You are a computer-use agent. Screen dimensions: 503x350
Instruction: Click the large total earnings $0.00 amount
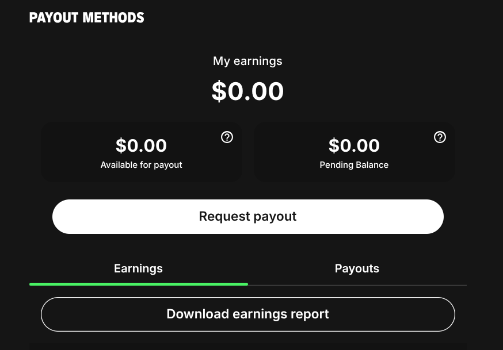(247, 91)
